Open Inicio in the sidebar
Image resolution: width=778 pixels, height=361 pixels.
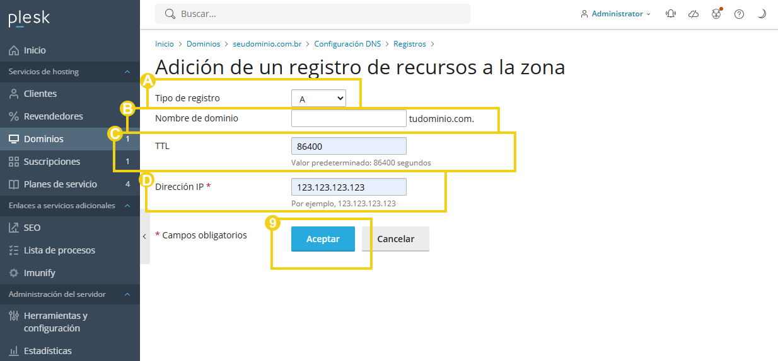70,50
